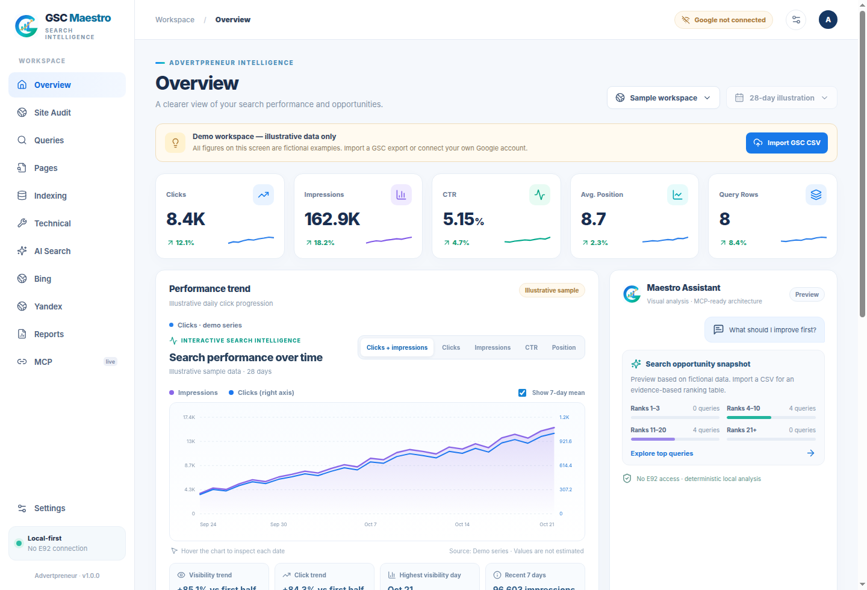Click the Impressions card bar chart icon
This screenshot has height=590, width=867.
point(401,194)
